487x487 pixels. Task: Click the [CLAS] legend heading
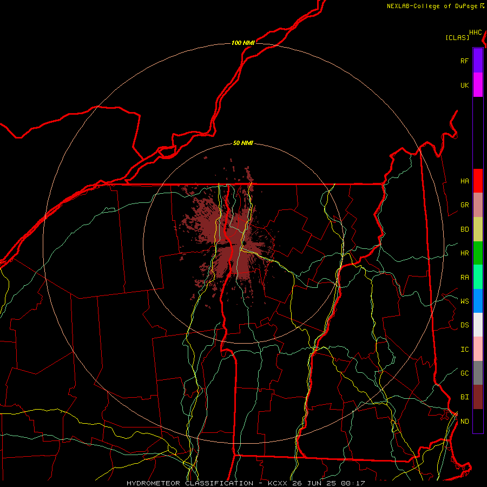tap(457, 37)
